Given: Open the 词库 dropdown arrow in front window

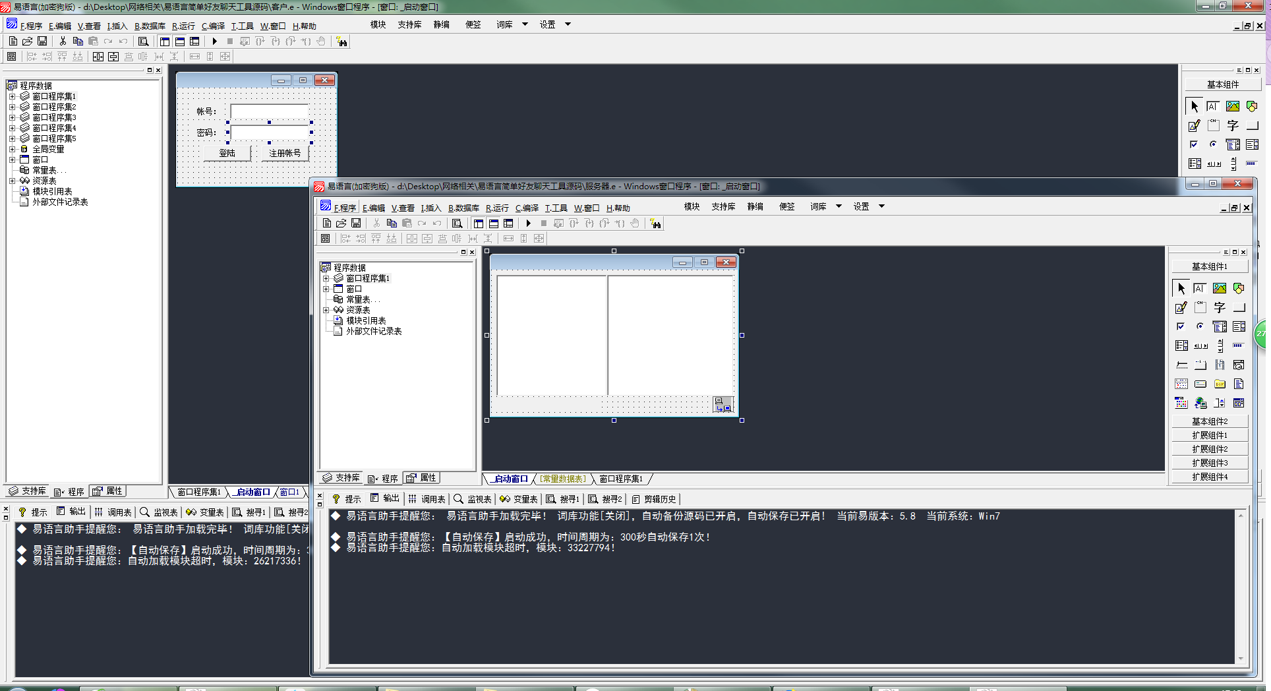Looking at the screenshot, I should (x=839, y=206).
